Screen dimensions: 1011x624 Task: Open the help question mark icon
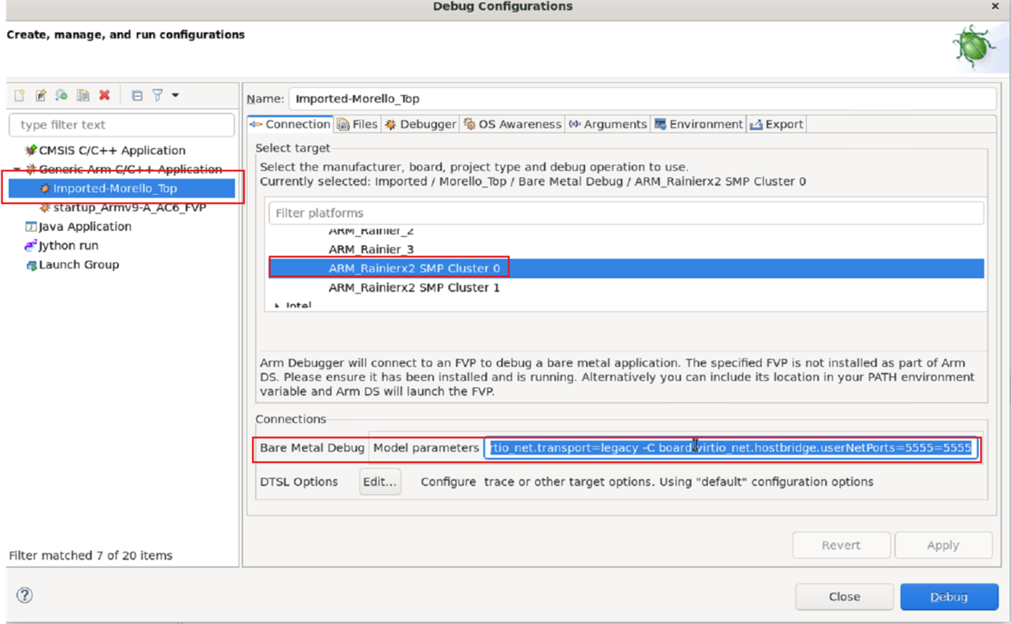[24, 595]
